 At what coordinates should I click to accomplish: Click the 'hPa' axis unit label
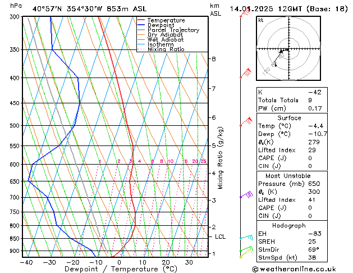pyautogui.click(x=16, y=6)
